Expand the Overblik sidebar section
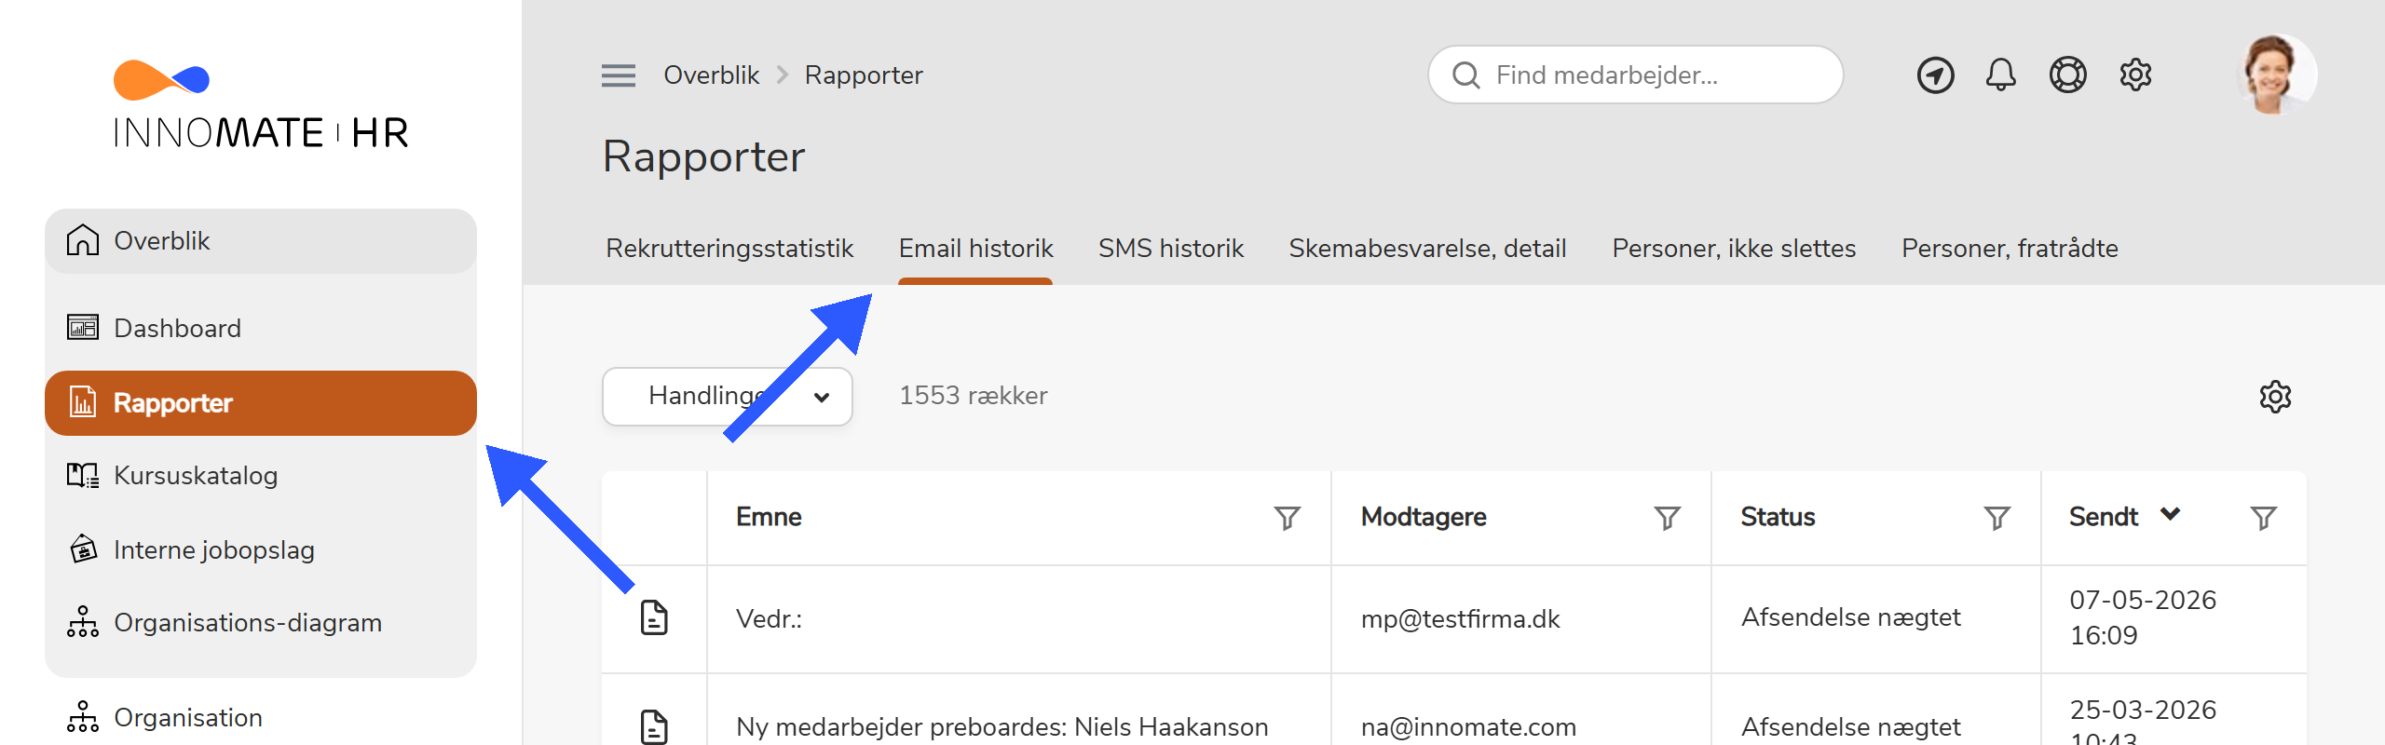2385x745 pixels. [x=261, y=241]
